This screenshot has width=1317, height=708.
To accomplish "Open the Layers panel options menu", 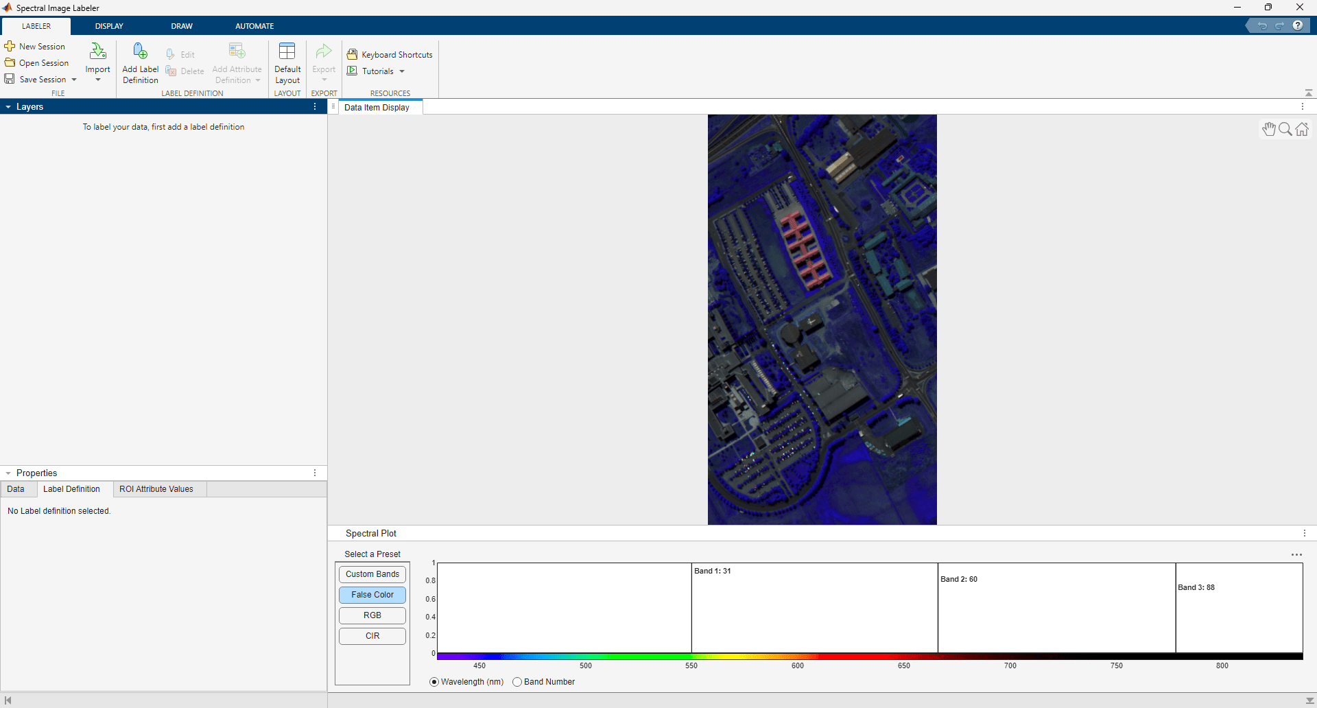I will tap(314, 106).
